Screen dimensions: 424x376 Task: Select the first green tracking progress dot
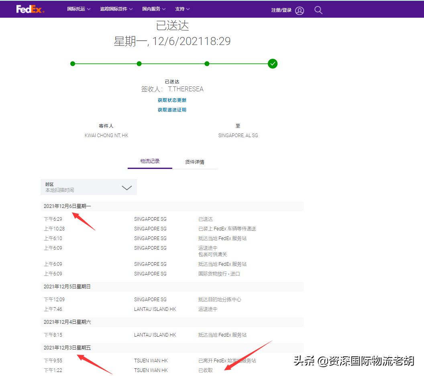pyautogui.click(x=73, y=64)
